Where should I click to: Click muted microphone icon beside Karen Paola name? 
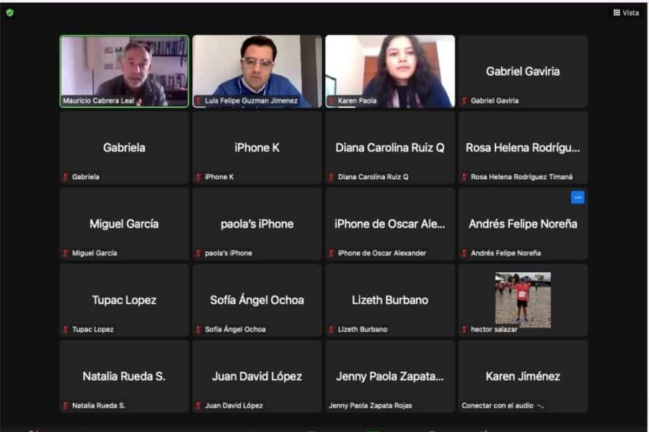[332, 101]
